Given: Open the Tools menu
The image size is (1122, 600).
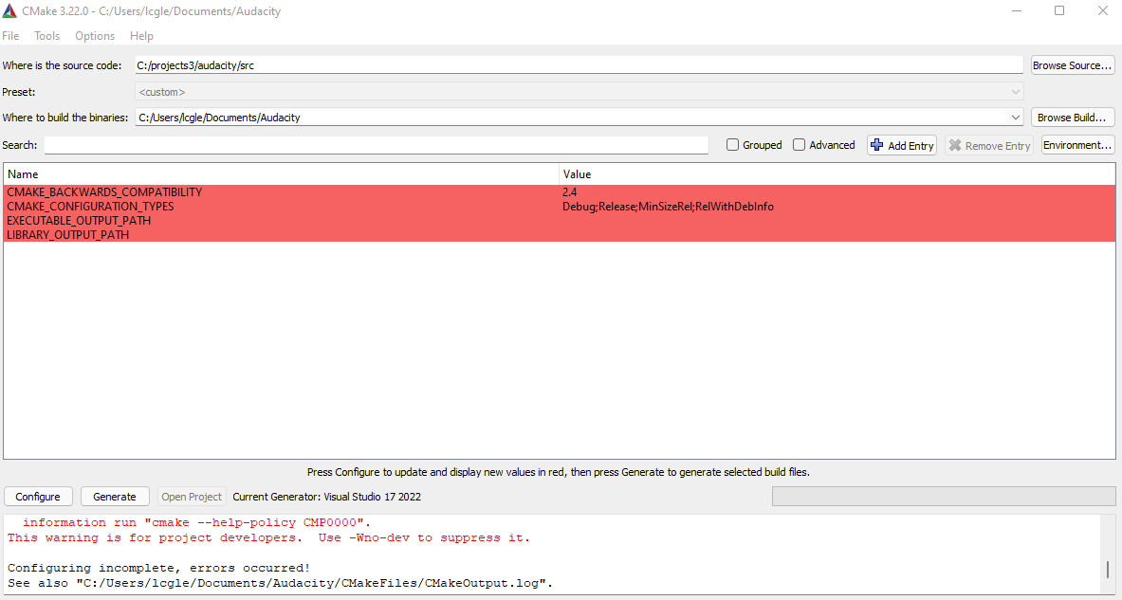Looking at the screenshot, I should coord(46,35).
